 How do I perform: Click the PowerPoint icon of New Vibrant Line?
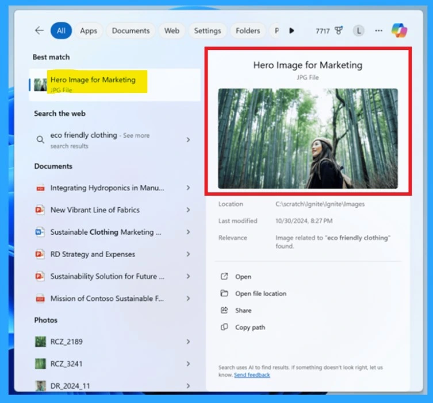click(x=40, y=210)
